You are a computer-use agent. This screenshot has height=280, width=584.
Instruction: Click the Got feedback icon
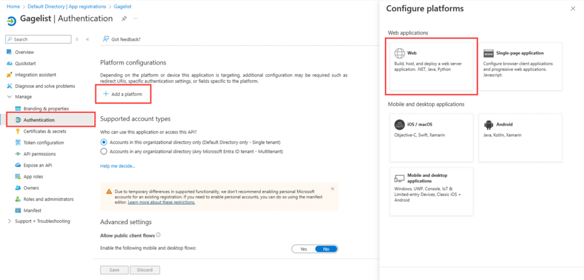click(106, 39)
